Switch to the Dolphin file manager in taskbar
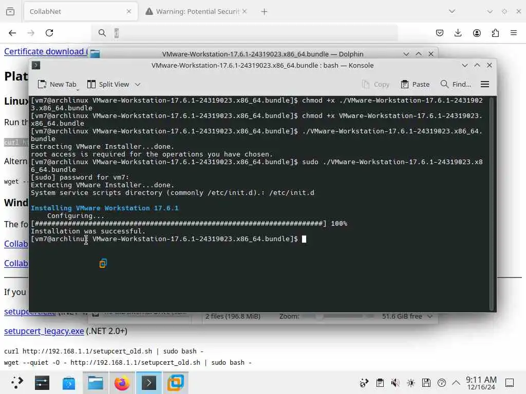Screen dimensions: 526x394 (x=95, y=383)
